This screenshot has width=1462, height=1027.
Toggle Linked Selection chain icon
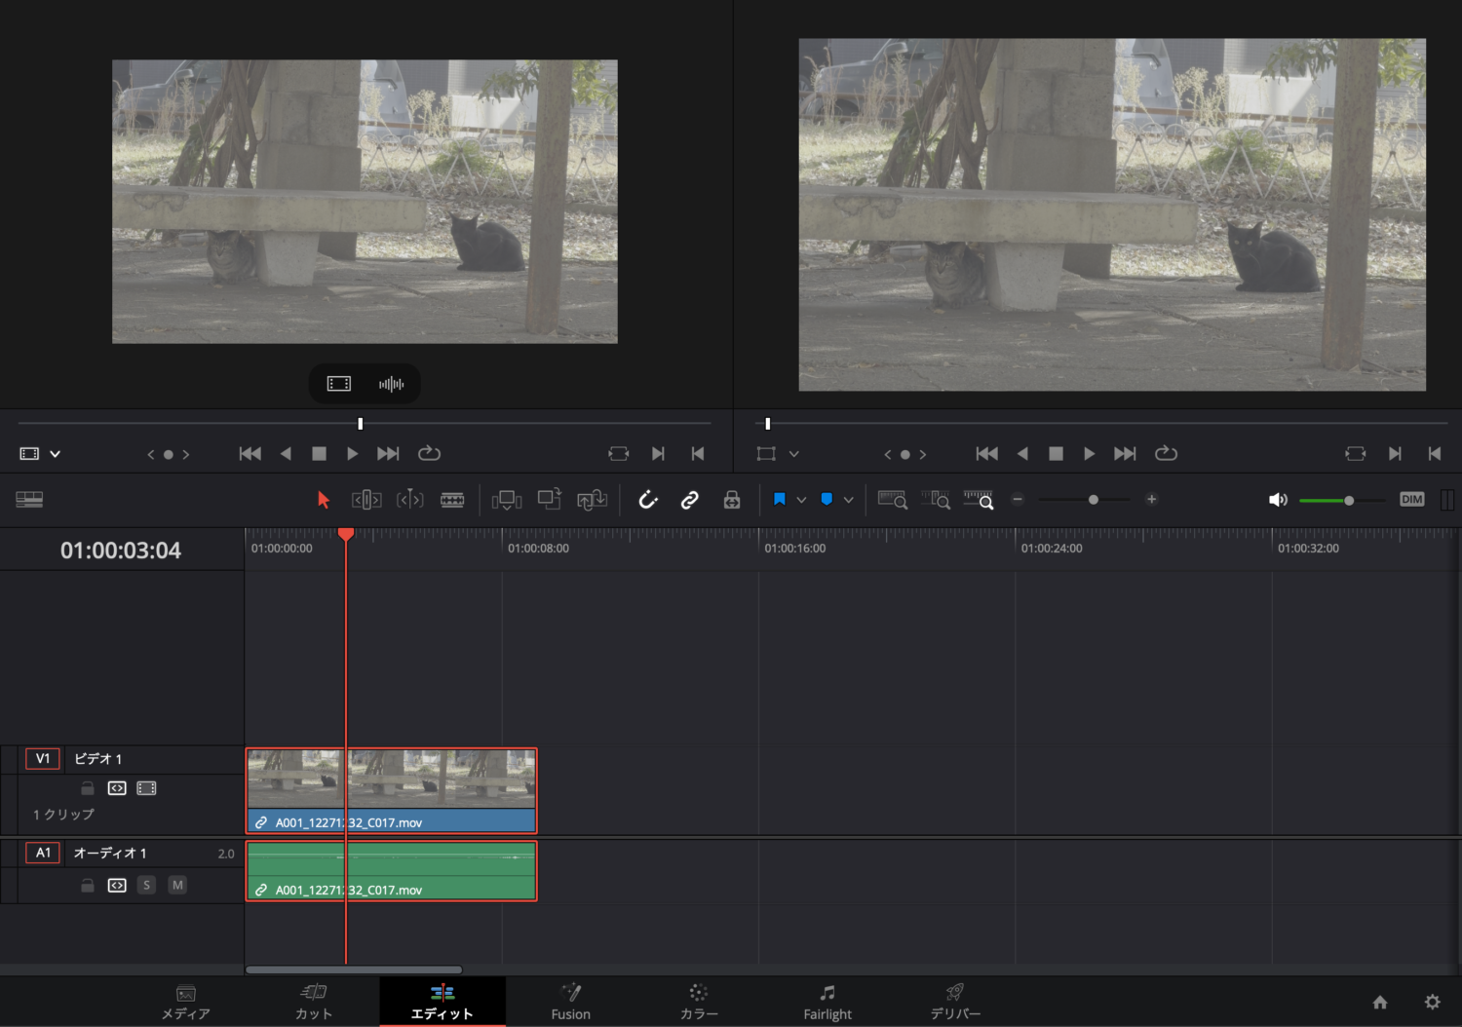tap(690, 500)
